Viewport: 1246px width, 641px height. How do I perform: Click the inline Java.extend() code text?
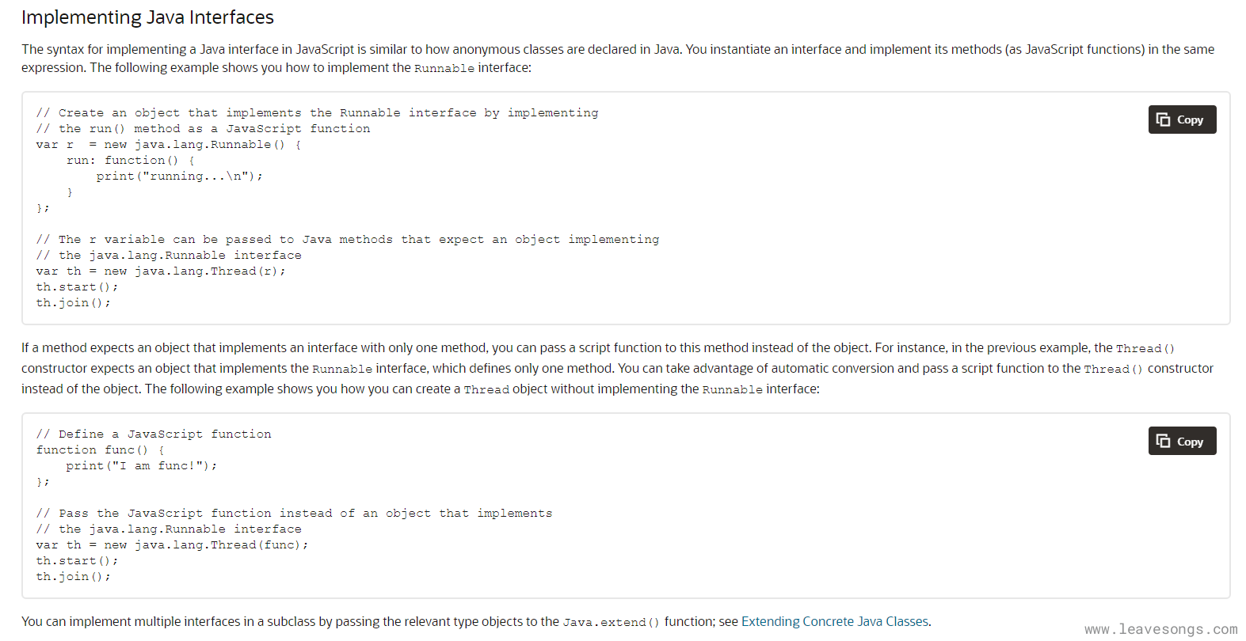click(x=611, y=623)
